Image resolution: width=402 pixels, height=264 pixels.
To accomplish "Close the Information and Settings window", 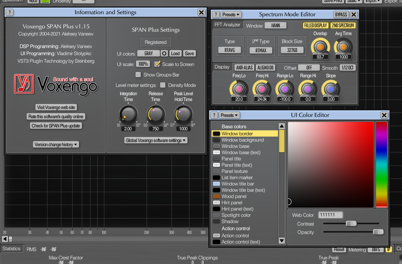I will 201,12.
